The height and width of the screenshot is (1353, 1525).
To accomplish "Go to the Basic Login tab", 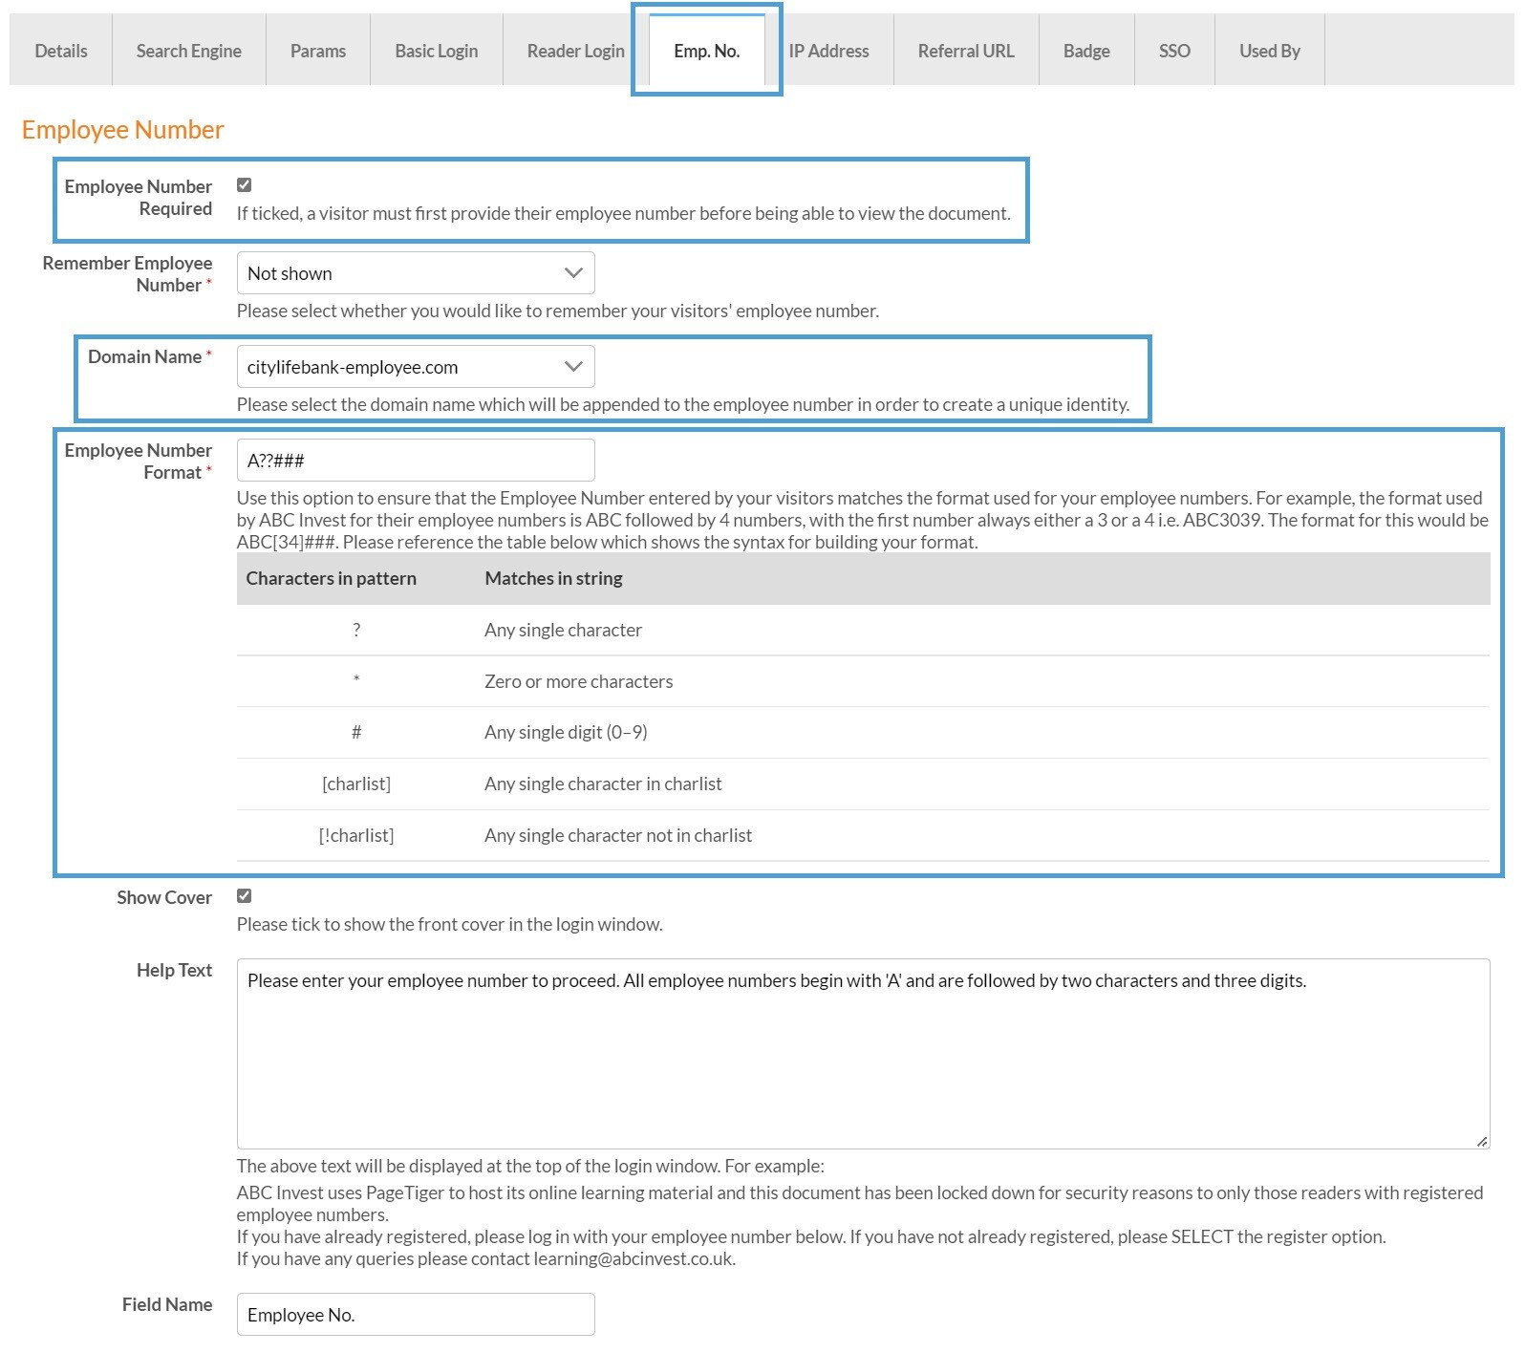I will pos(436,51).
